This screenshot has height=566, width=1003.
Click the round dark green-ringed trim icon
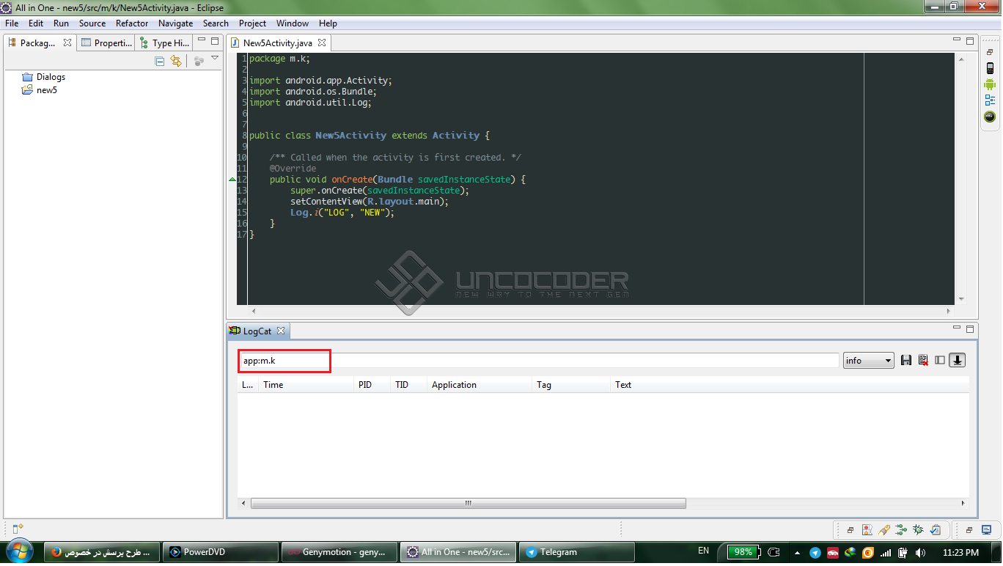990,117
